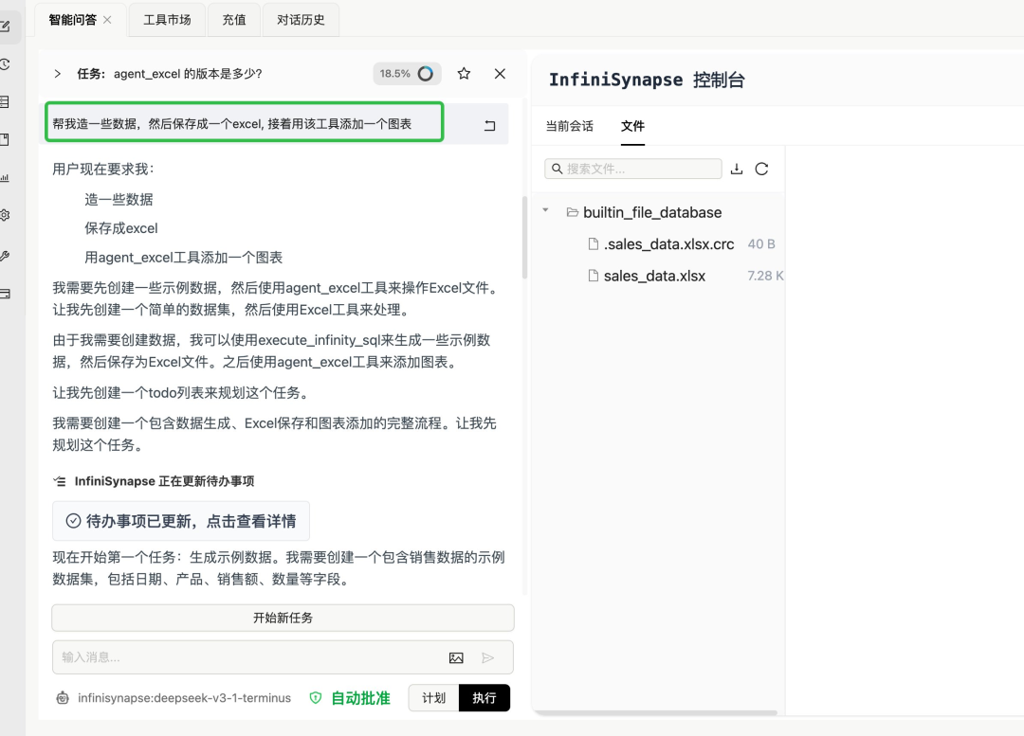Click the InfiniSynapse 控制台 title
1024x736 pixels.
[647, 80]
